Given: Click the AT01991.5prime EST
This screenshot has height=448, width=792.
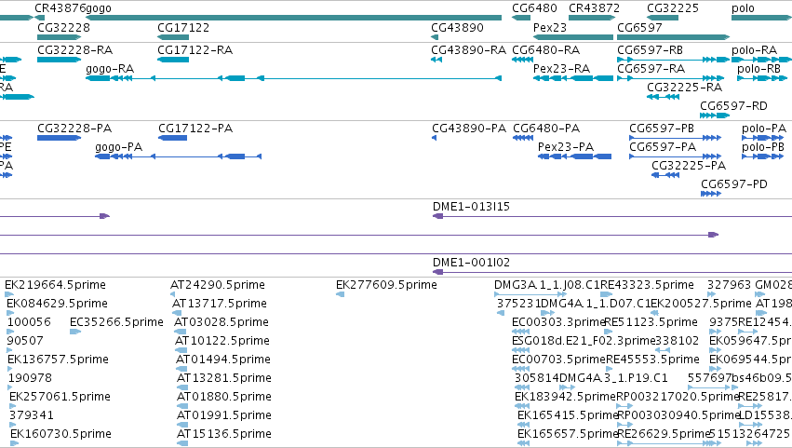Looking at the screenshot, I should (x=182, y=425).
